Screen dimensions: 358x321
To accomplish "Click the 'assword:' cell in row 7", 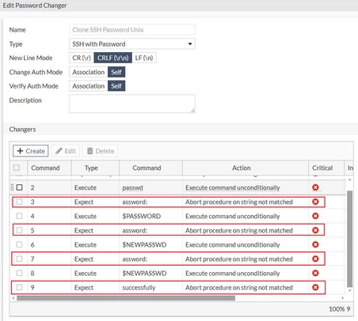I will [x=135, y=259].
